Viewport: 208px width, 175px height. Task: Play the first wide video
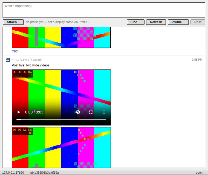[19, 112]
